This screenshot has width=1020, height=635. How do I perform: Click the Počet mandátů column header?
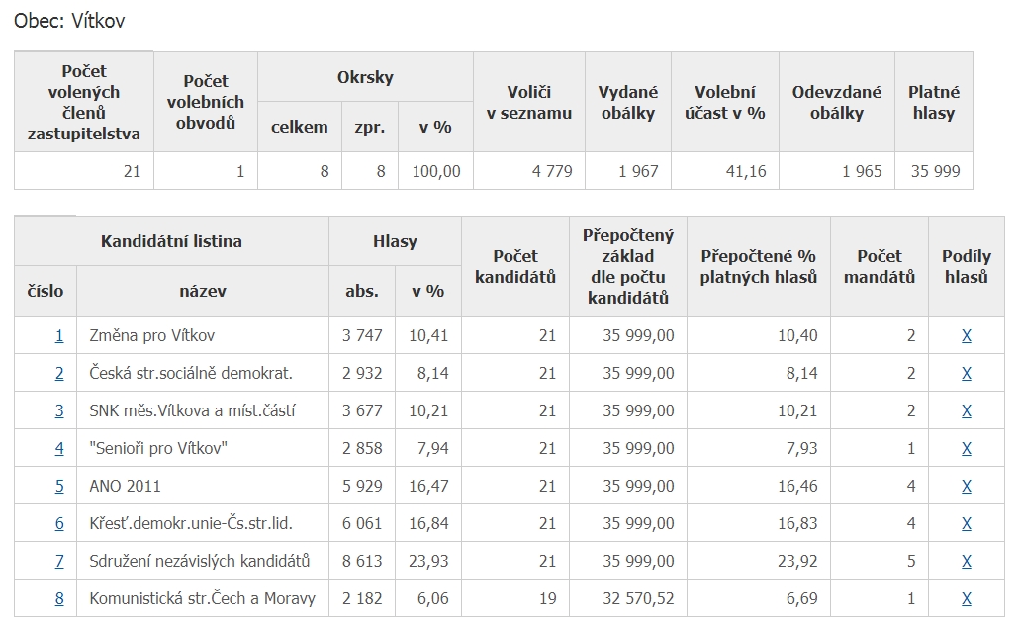point(880,267)
